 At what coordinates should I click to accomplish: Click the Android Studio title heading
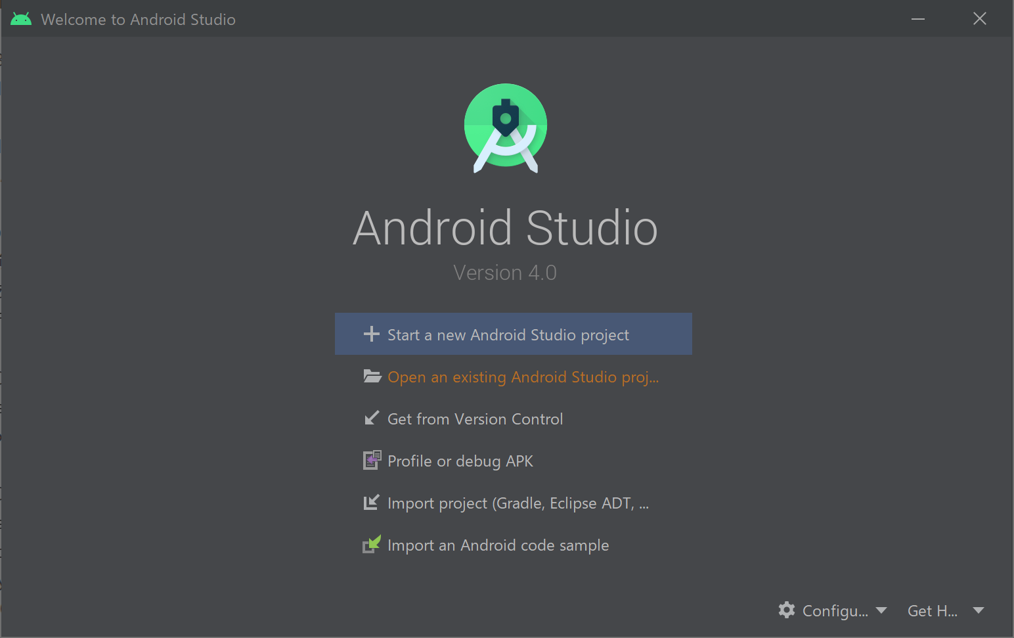[x=505, y=228]
